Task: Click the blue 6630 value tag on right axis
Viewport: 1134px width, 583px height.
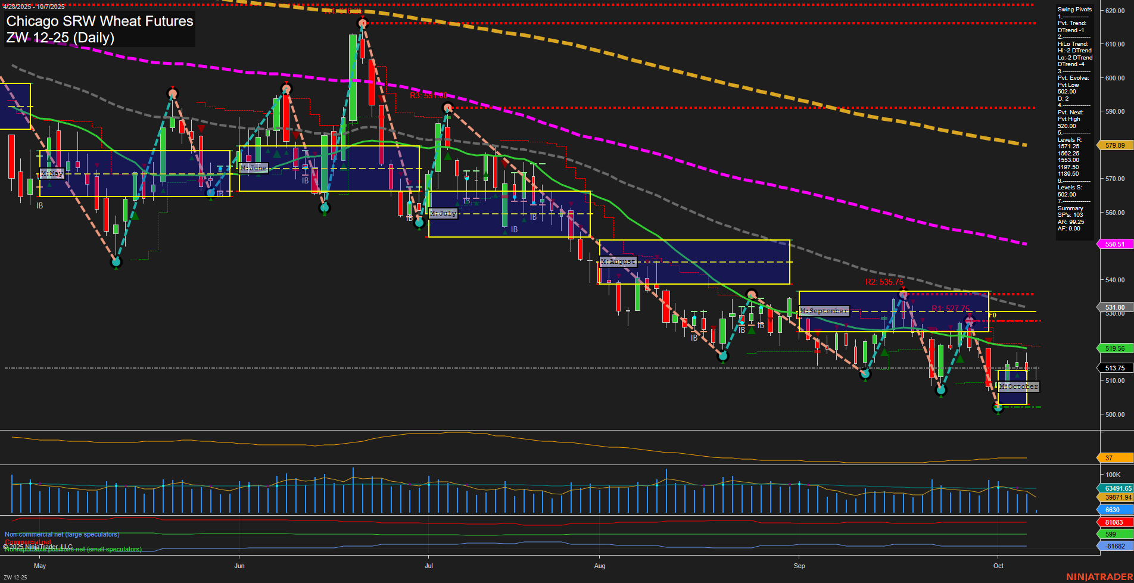Action: point(1113,510)
